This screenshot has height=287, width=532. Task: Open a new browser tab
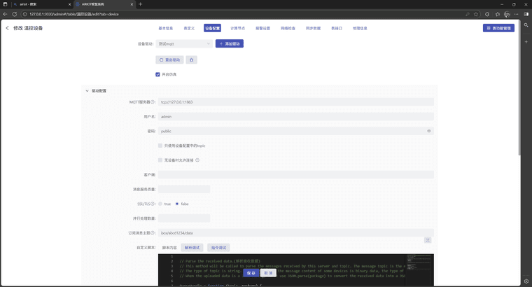(141, 4)
